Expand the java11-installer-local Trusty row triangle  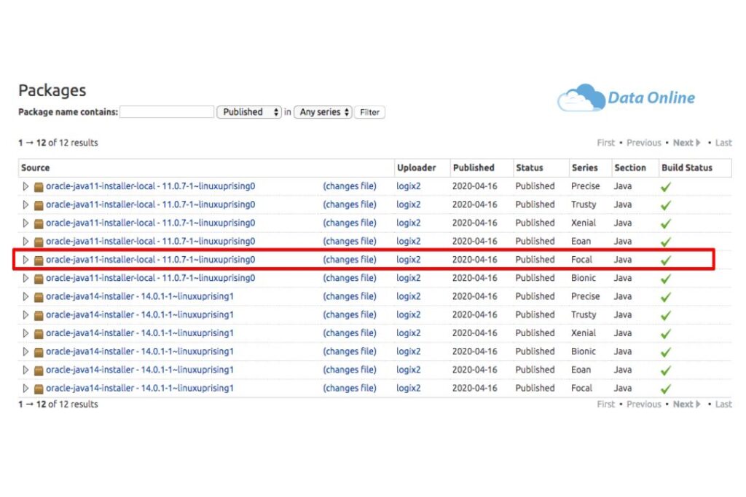pyautogui.click(x=25, y=204)
